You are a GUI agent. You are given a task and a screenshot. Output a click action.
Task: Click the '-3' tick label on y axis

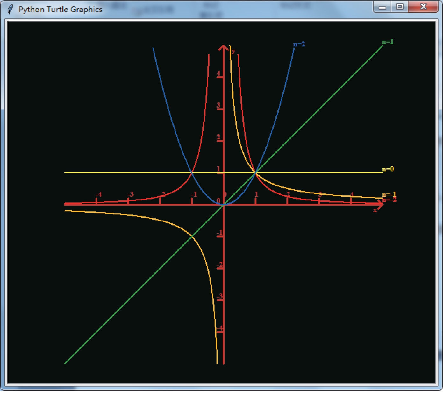pos(219,296)
